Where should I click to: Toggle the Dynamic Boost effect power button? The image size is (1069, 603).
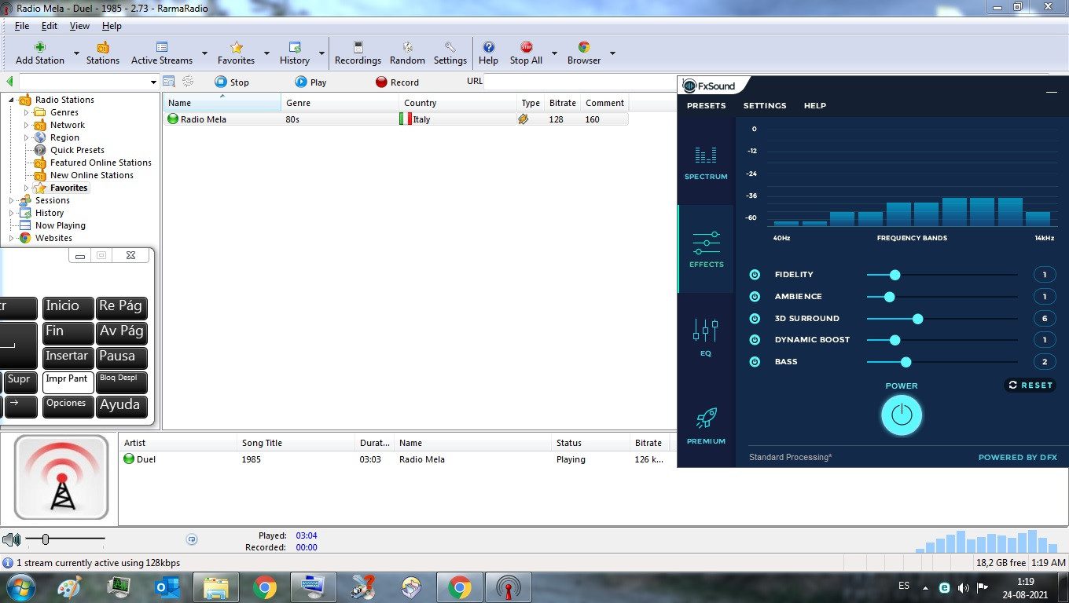pyautogui.click(x=755, y=340)
